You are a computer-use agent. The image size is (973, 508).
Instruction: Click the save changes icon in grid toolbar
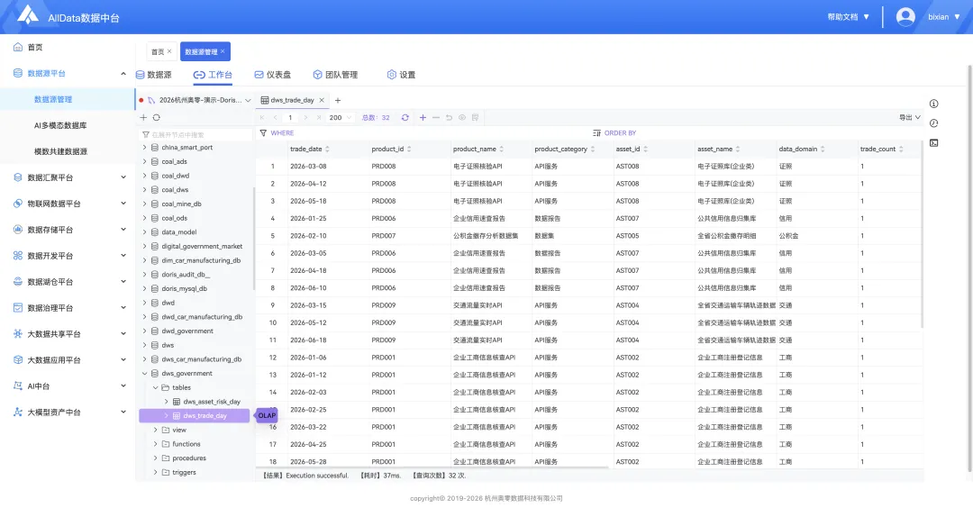[475, 118]
